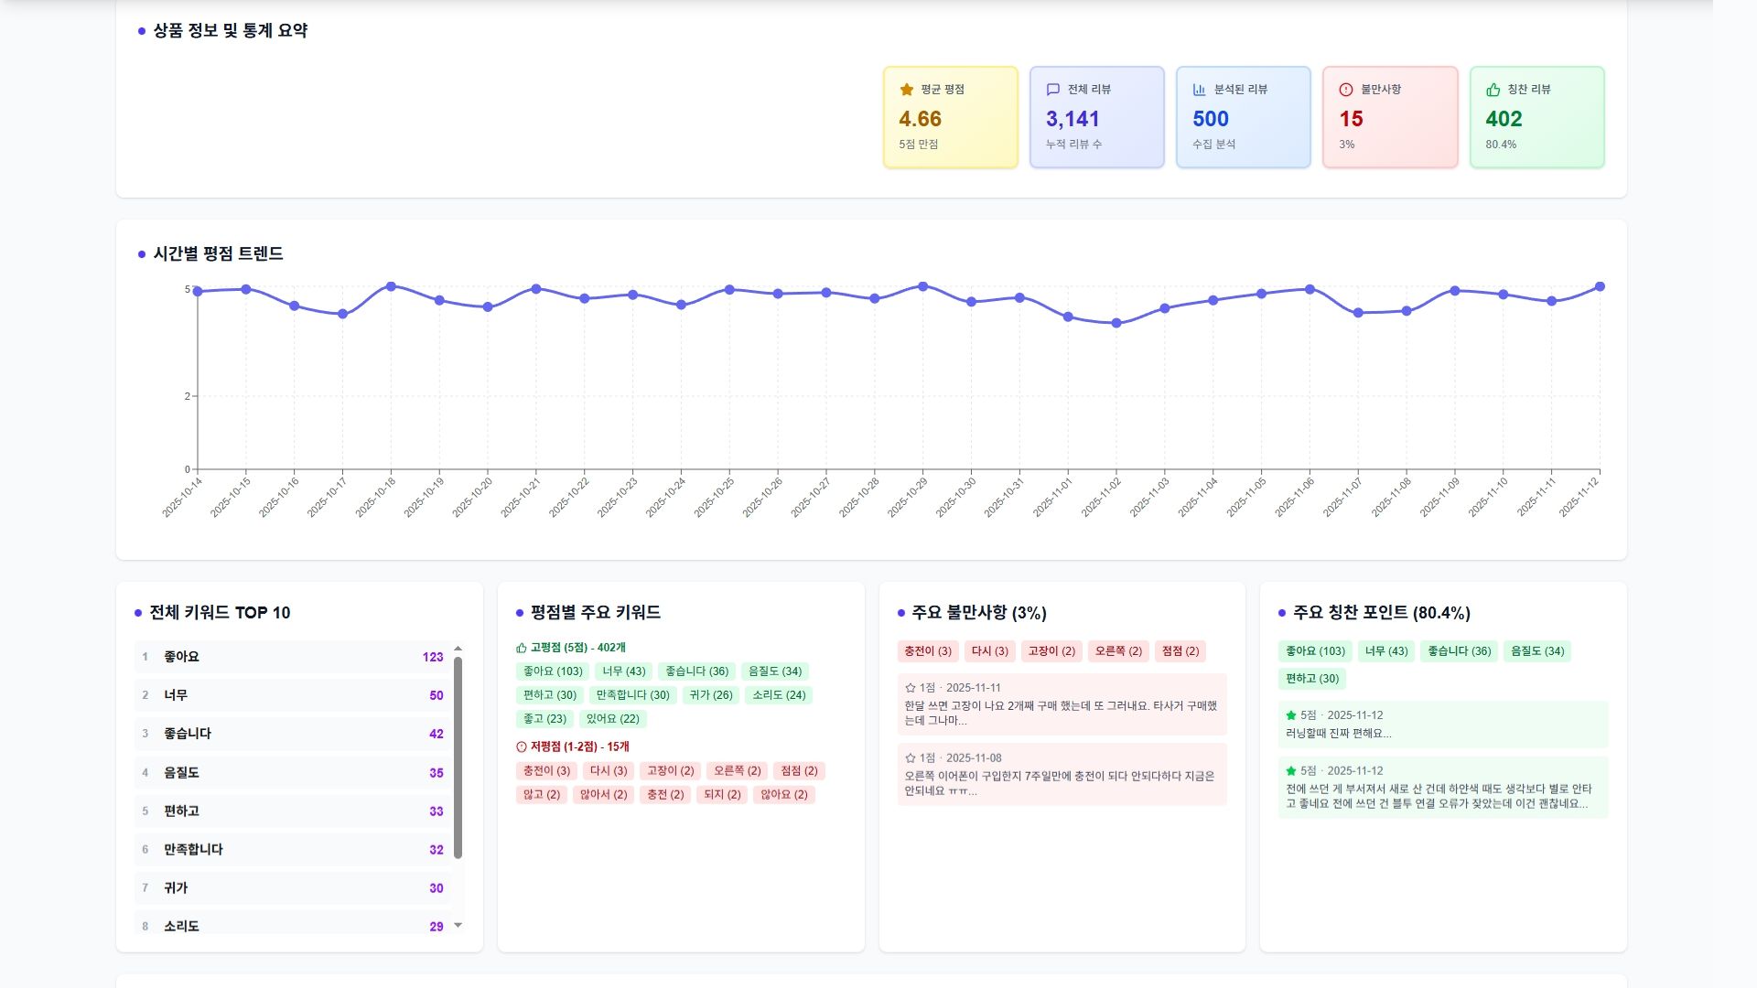Click thumbs-up icon beside 고평점 (5점) heading

pos(522,648)
